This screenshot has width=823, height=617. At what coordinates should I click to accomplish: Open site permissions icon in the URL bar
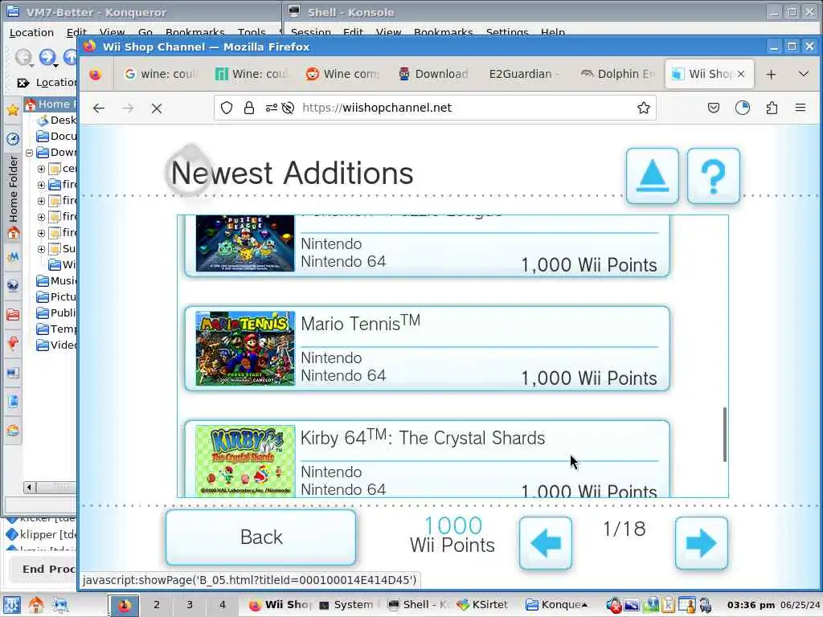click(272, 108)
